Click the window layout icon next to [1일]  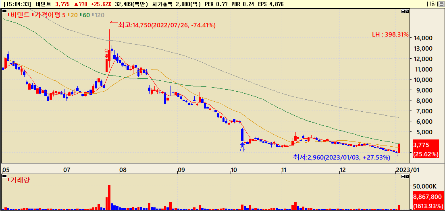click(x=441, y=4)
